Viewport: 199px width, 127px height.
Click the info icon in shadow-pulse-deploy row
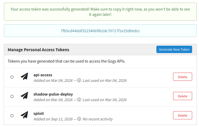[x=79, y=100]
